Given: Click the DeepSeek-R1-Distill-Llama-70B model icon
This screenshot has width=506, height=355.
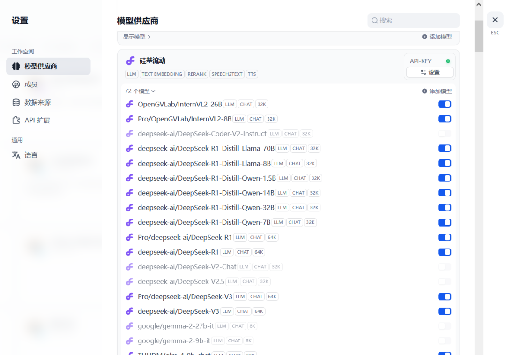Looking at the screenshot, I should click(129, 148).
